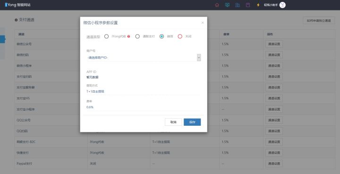Click the Paypal支付 channel name cell
This screenshot has width=340, height=174.
pos(24,164)
